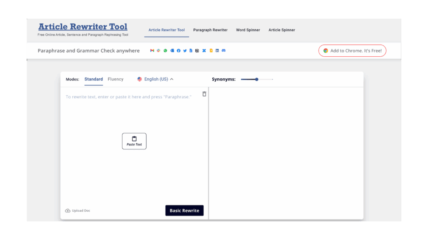Viewport: 428px width, 240px height.
Task: Click the empty paraphrased output panel
Action: click(x=286, y=153)
